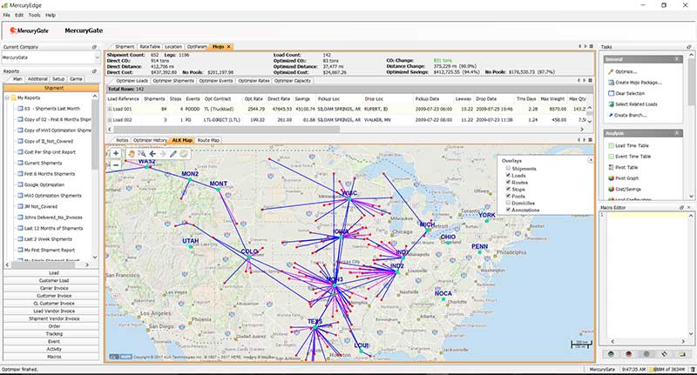Screen dimensions: 697x375
Task: Select the pencil draw tool on map
Action: 173,154
